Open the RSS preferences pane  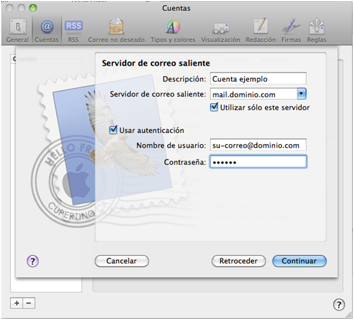[74, 31]
